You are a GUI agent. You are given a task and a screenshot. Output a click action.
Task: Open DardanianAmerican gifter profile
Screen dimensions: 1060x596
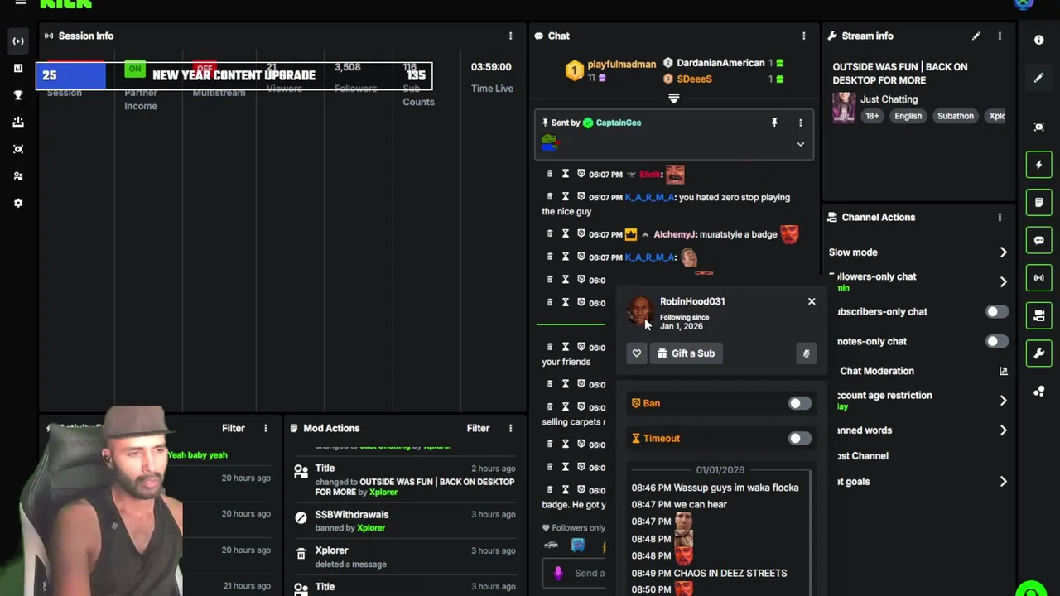tap(720, 63)
